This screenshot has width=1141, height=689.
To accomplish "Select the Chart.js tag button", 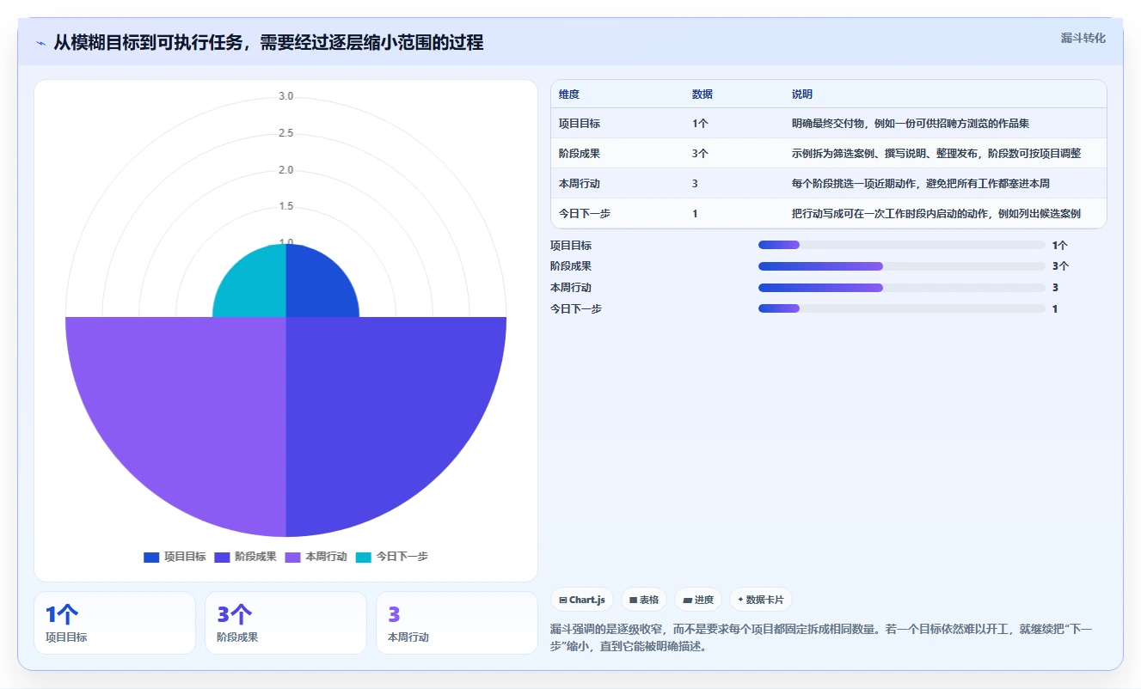I will click(581, 600).
